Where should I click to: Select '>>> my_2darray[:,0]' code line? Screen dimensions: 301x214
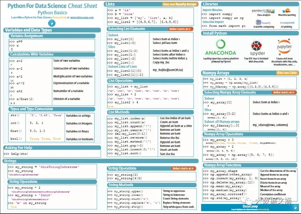(x=221, y=126)
